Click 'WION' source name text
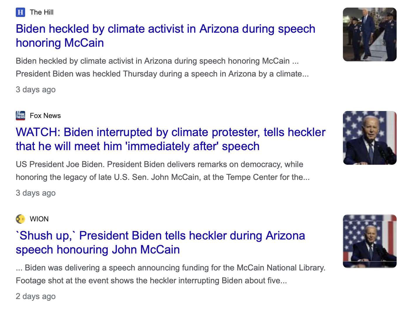 [x=39, y=219]
